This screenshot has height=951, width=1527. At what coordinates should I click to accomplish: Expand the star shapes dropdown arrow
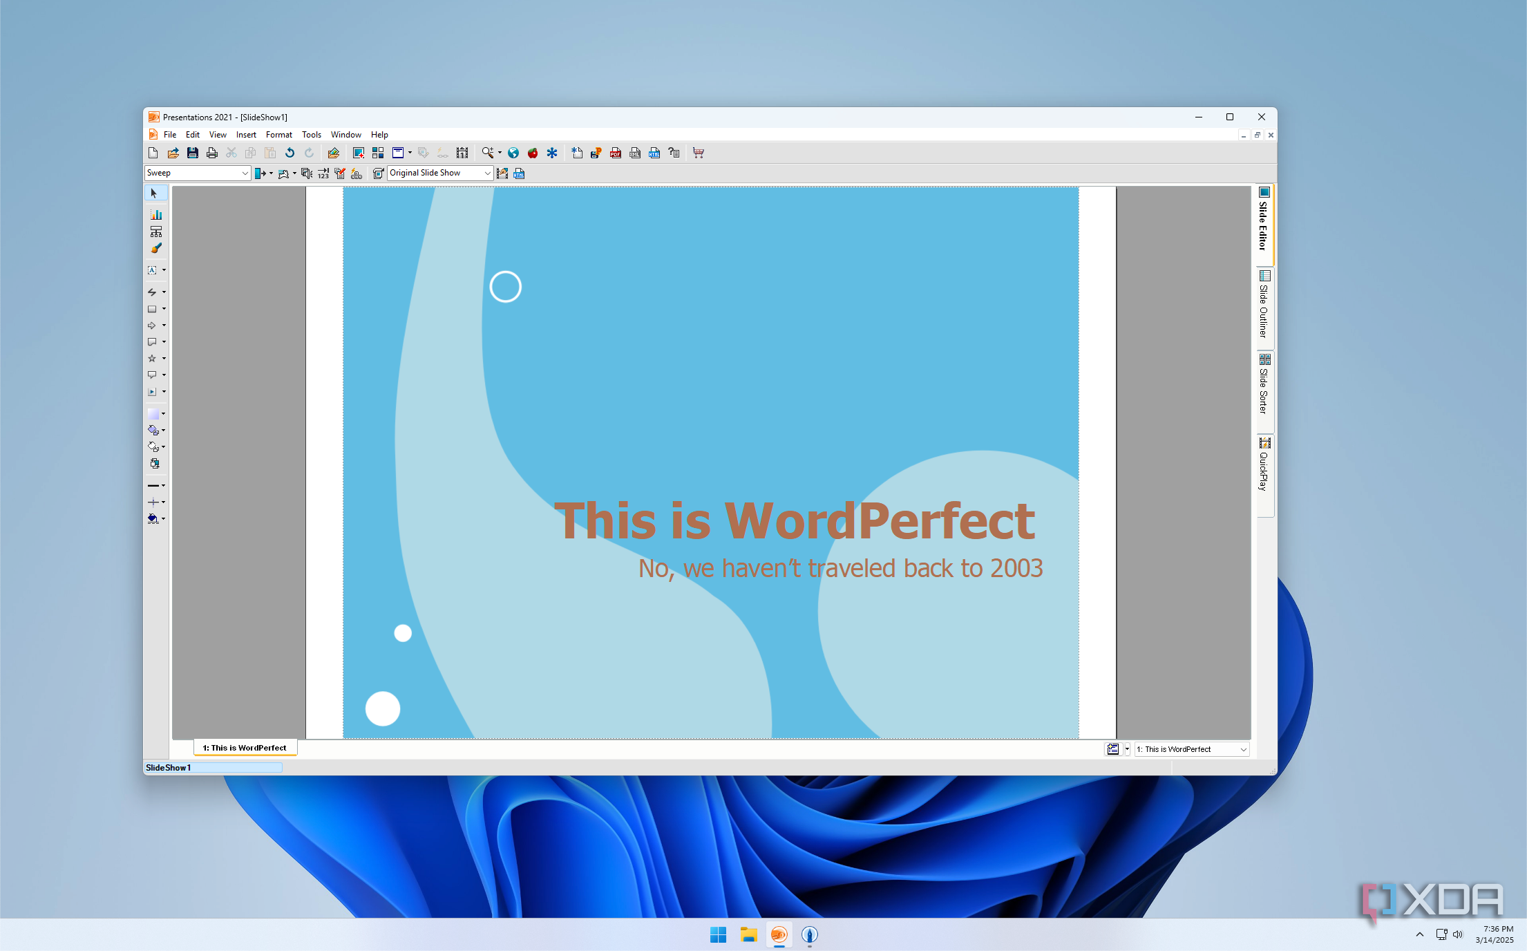tap(164, 359)
